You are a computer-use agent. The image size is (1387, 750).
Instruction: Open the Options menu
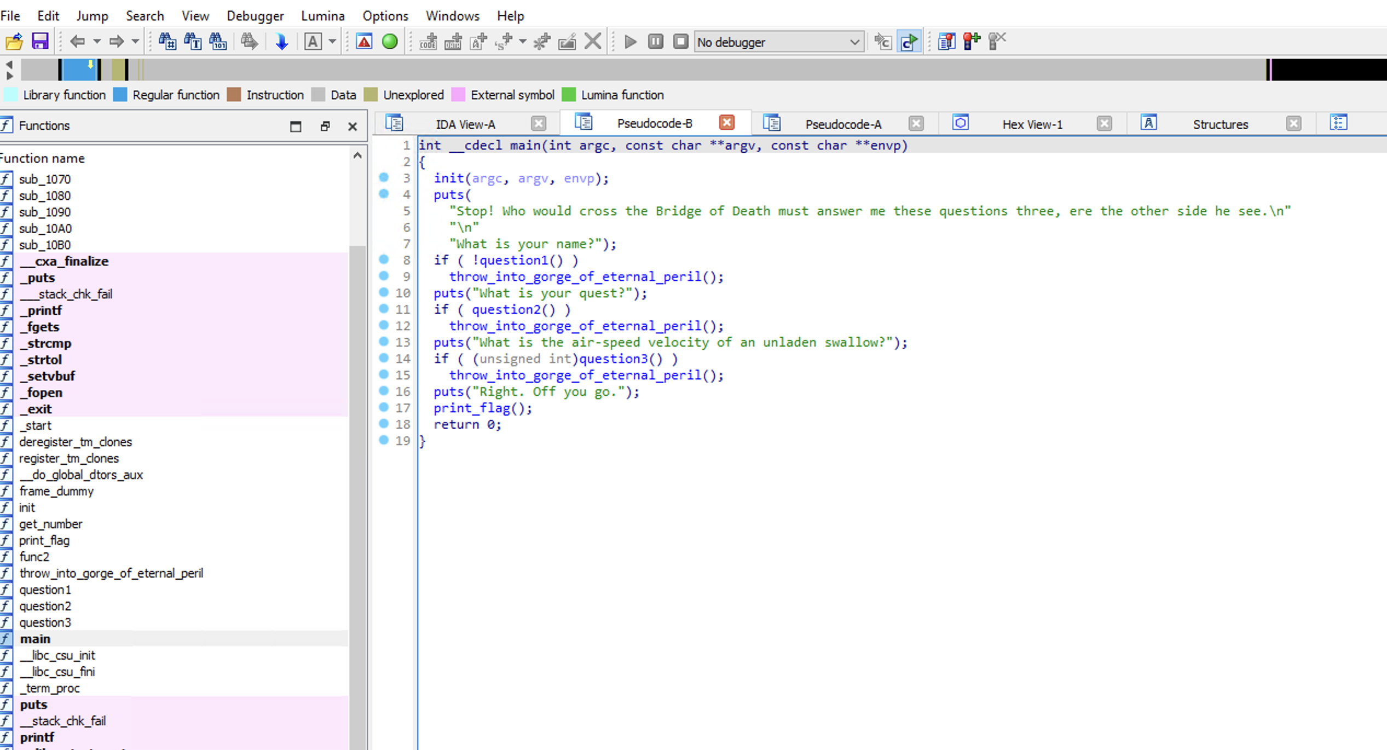385,16
